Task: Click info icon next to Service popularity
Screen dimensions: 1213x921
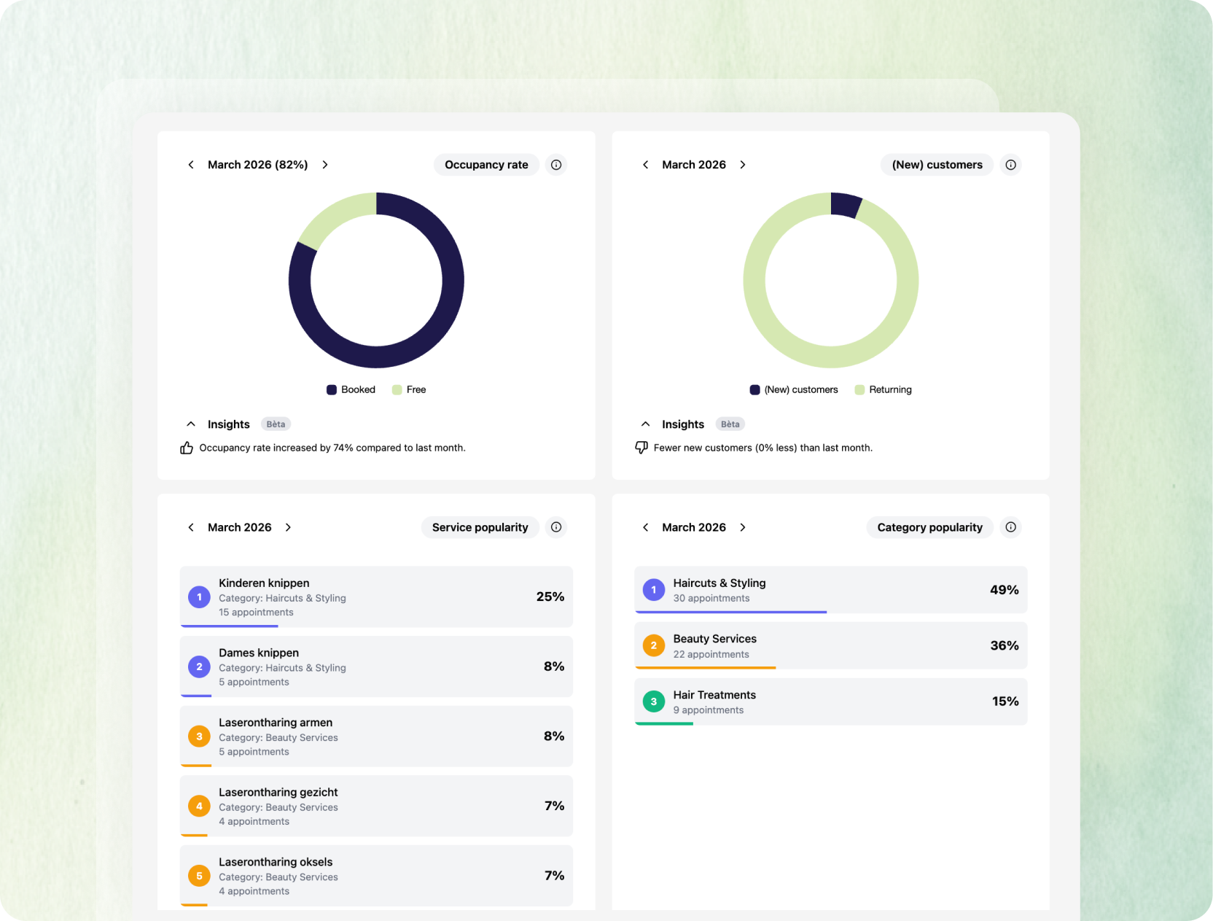Action: 556,527
